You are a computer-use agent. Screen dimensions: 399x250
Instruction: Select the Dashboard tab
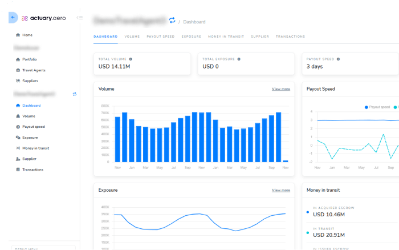pos(105,37)
